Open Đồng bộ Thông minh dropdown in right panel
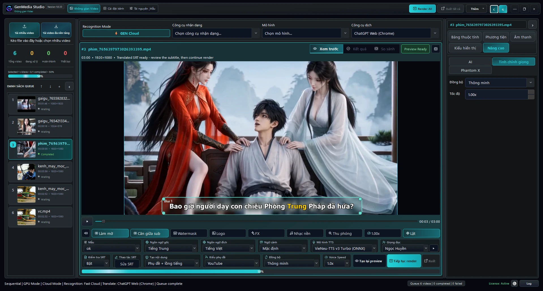Image resolution: width=543 pixels, height=291 pixels. pyautogui.click(x=500, y=83)
